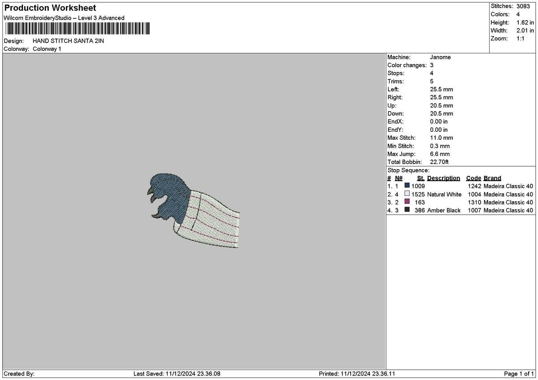Click the Brand column header

(x=492, y=178)
